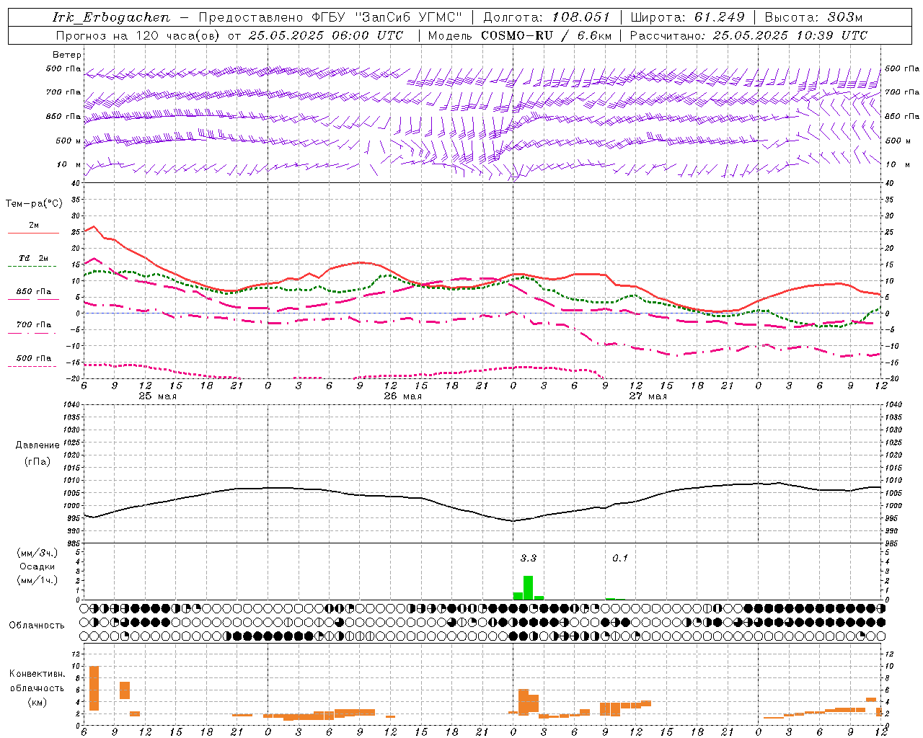Screen dimensions: 923x738
Task: Click the "Конвективн." convective cloud label
Action: coord(37,673)
